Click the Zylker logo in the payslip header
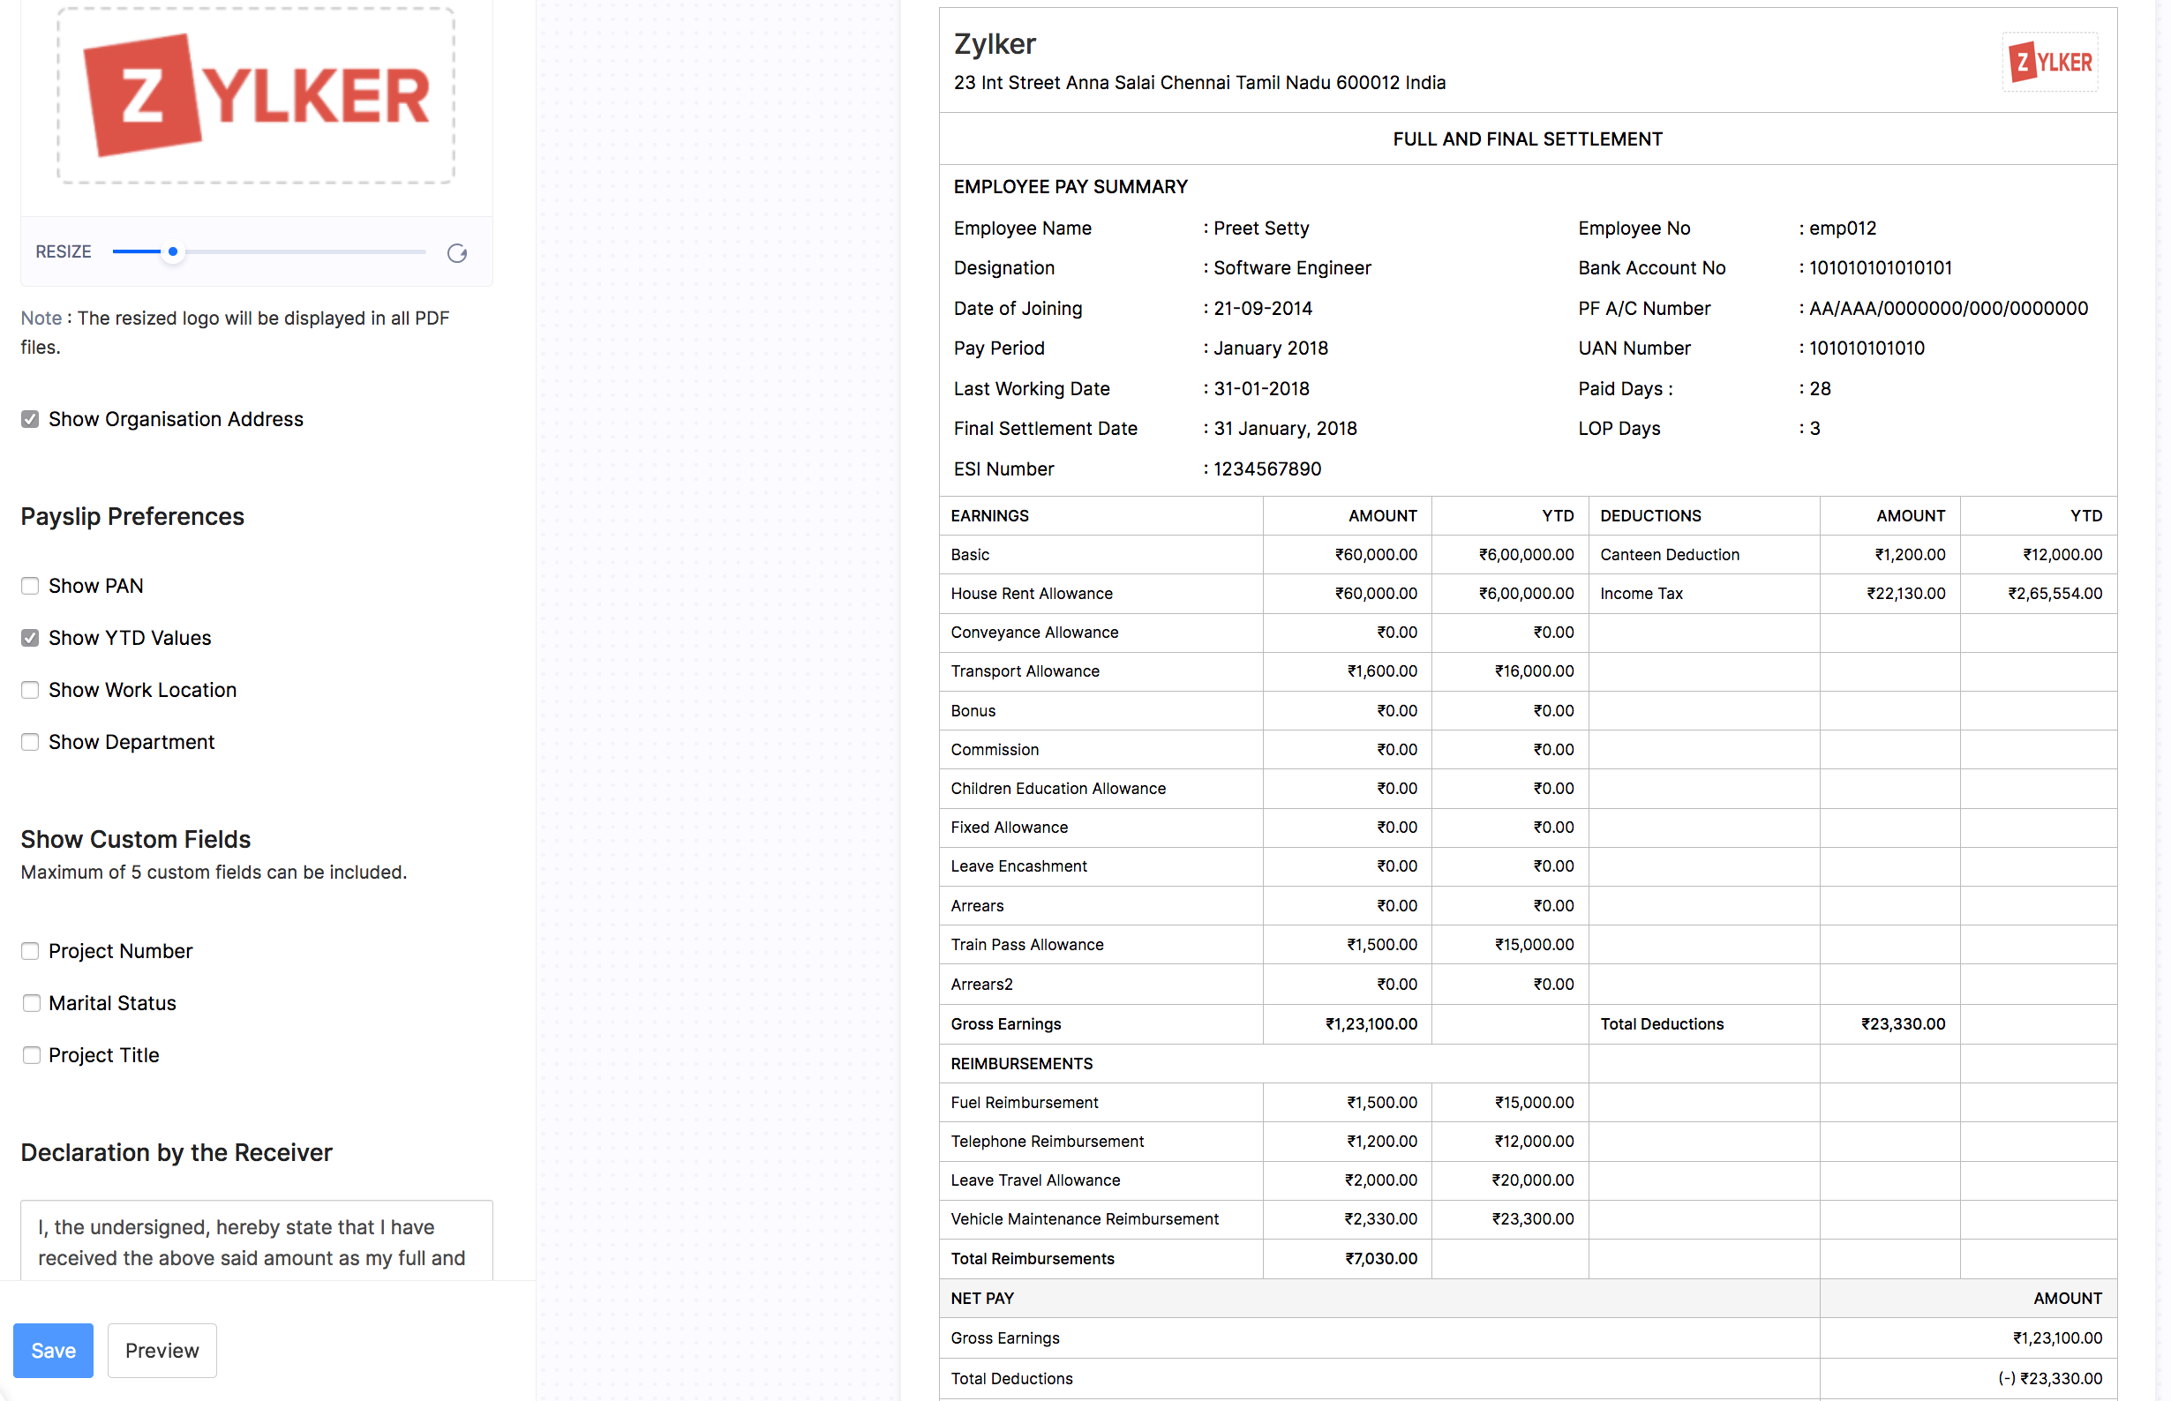 click(2049, 62)
